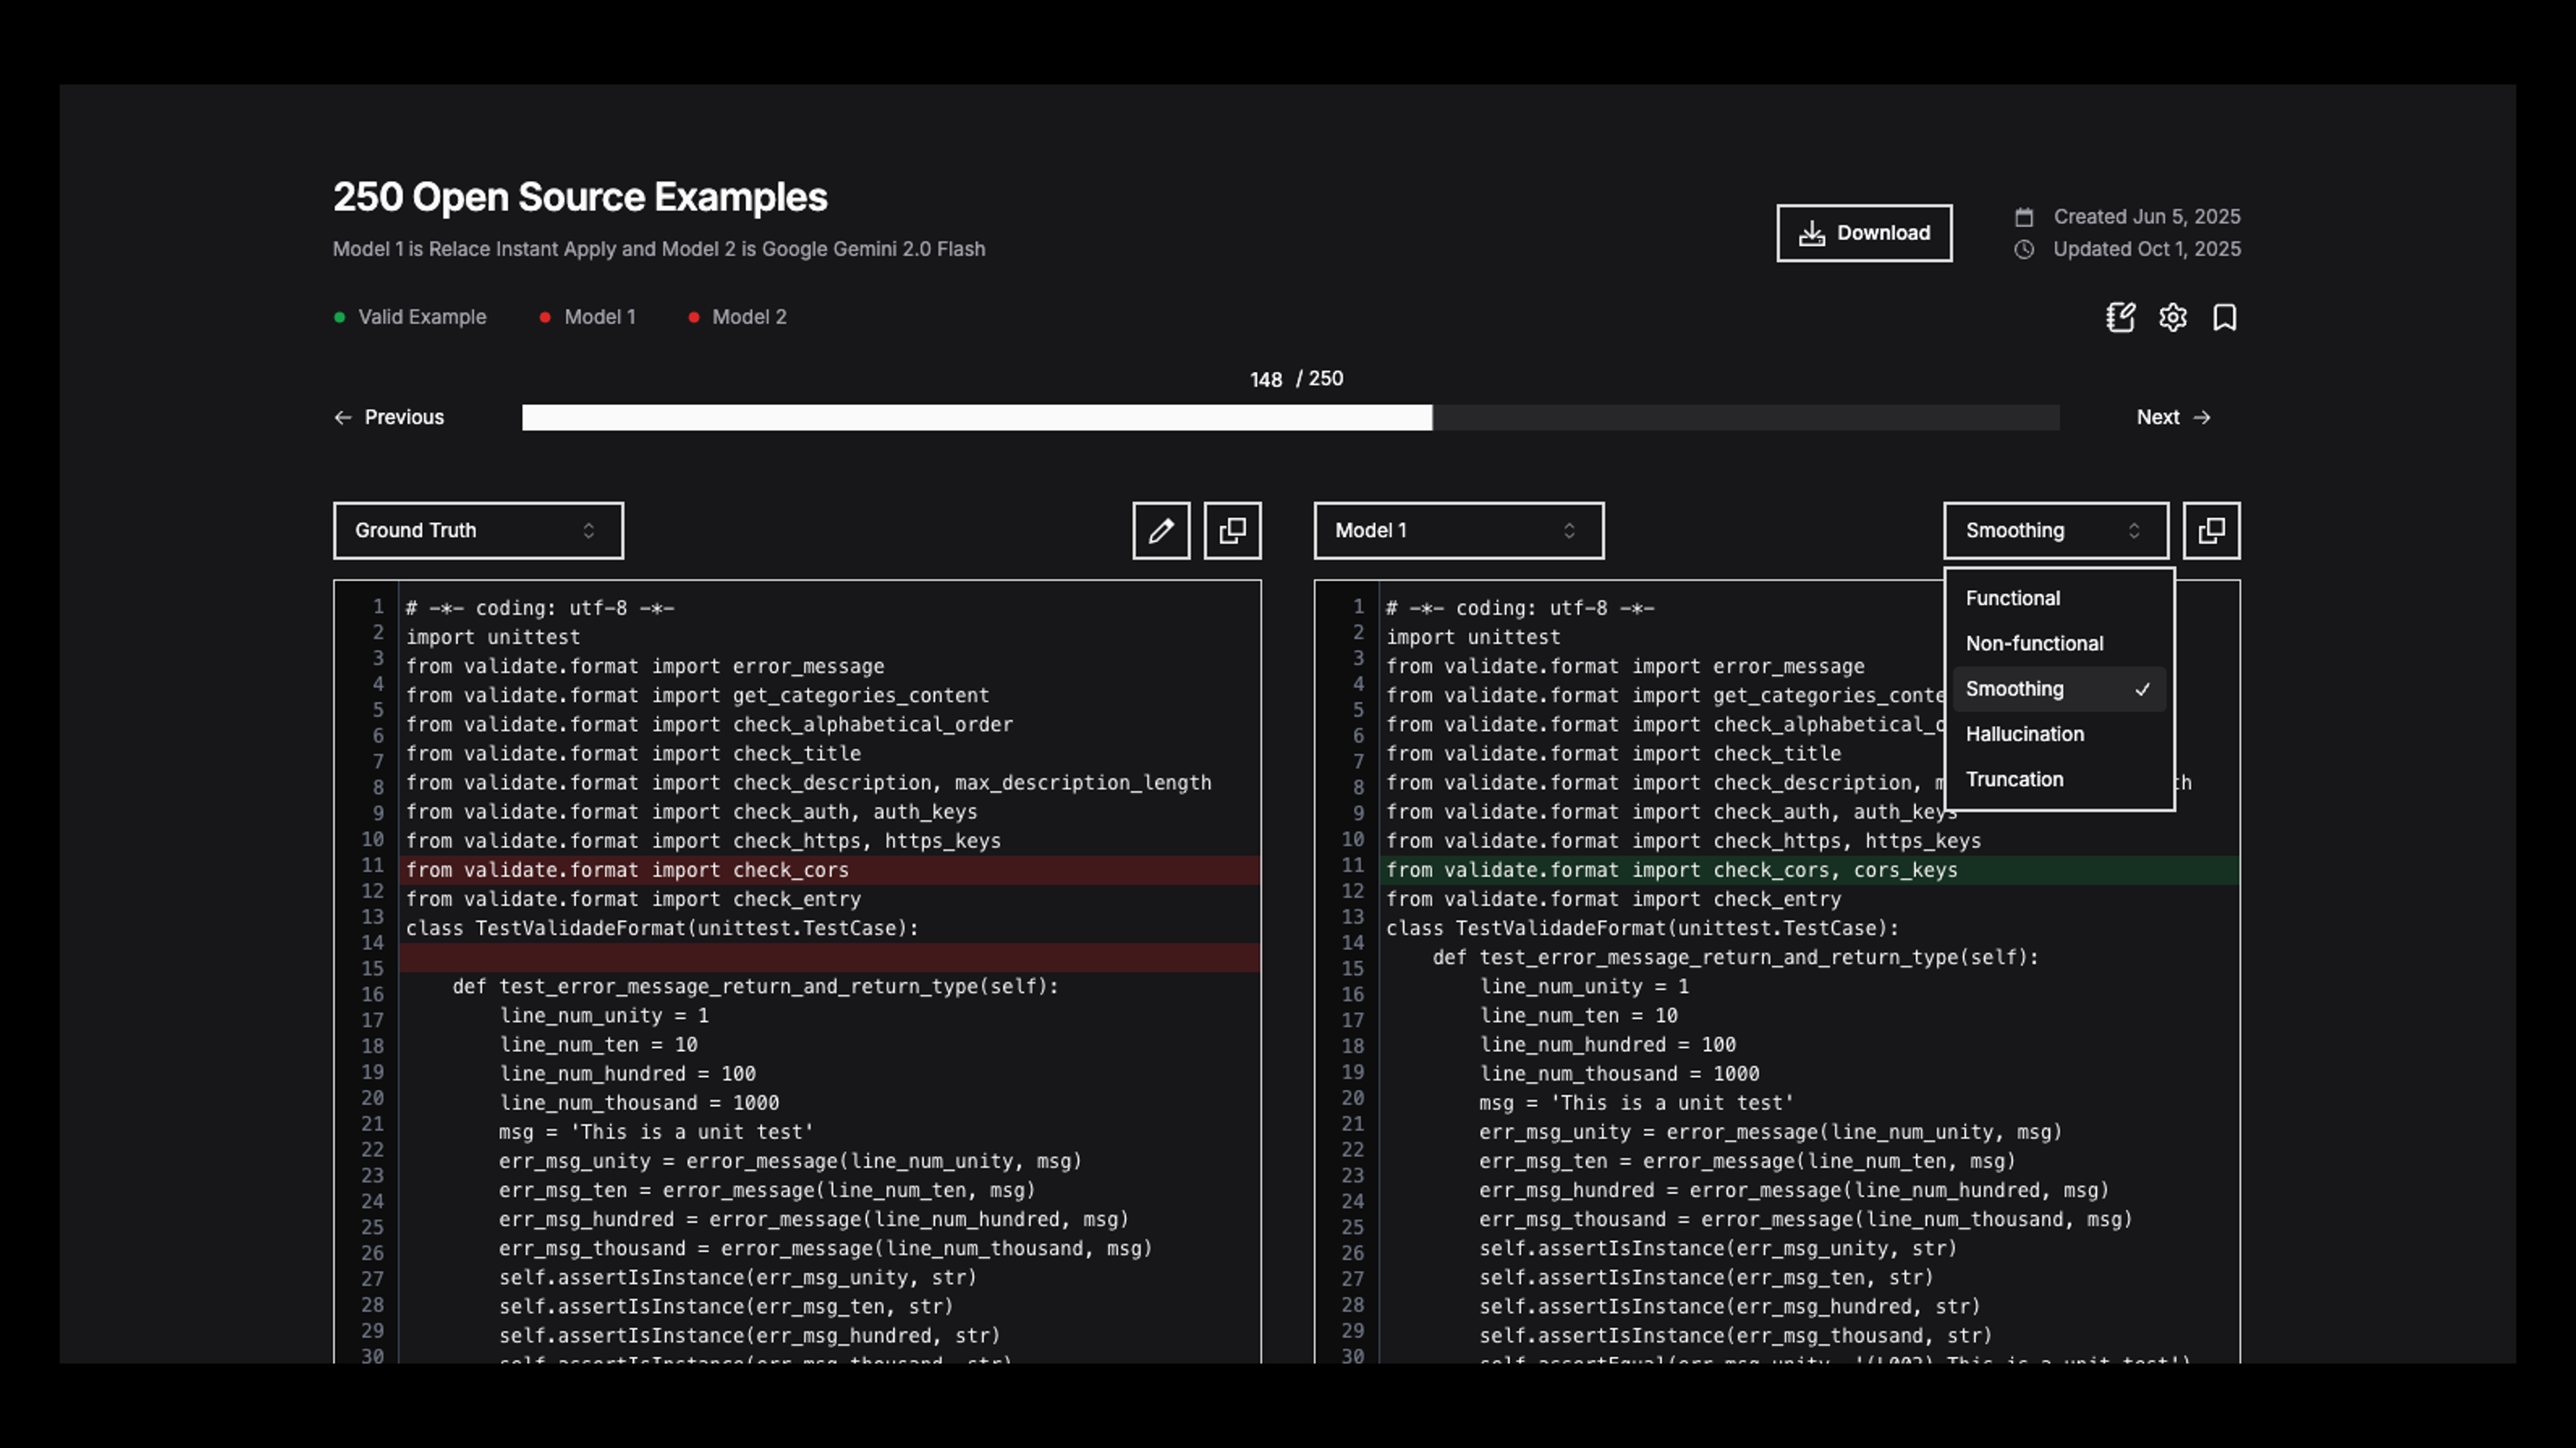
Task: Click the example progress bar
Action: click(x=1290, y=417)
